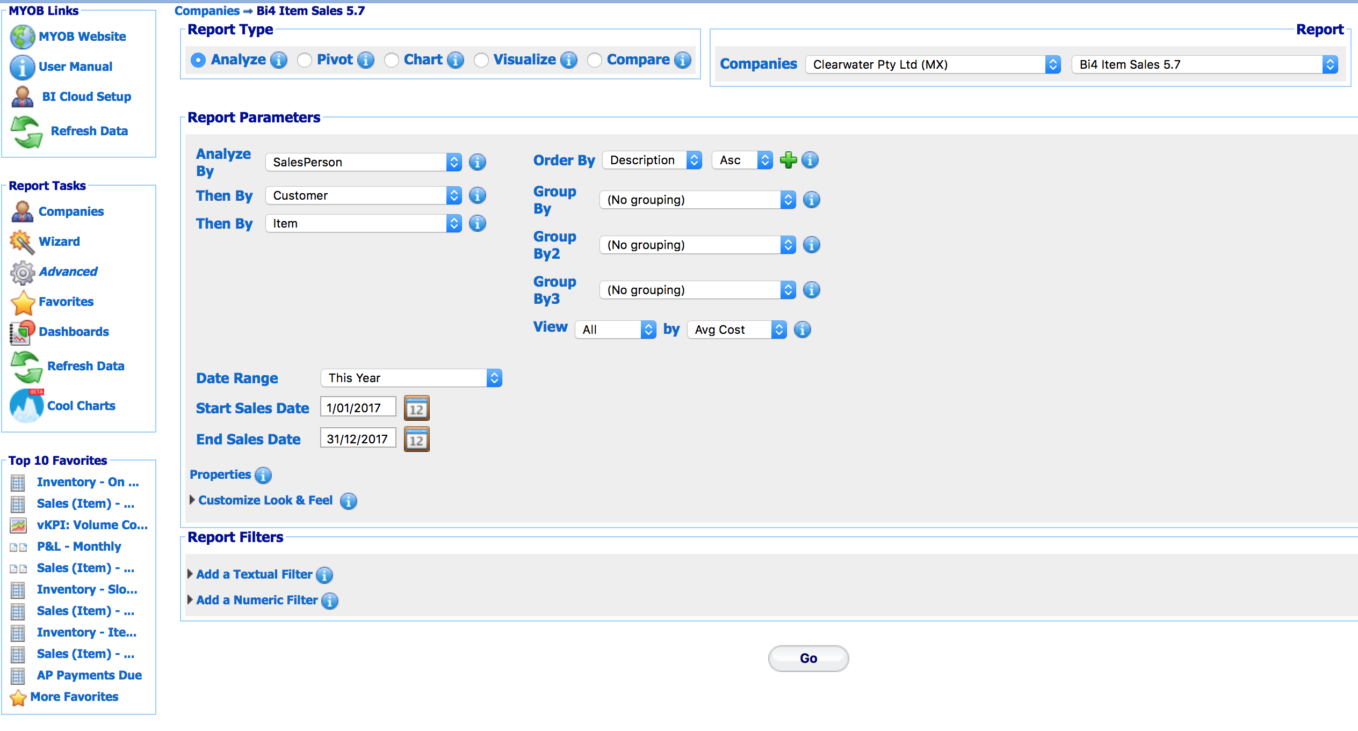The image size is (1358, 731).
Task: Open Analyze By SalesPerson dropdown
Action: point(364,162)
